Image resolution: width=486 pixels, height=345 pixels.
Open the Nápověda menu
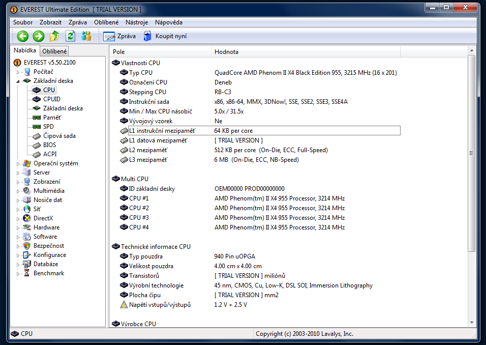coord(169,22)
